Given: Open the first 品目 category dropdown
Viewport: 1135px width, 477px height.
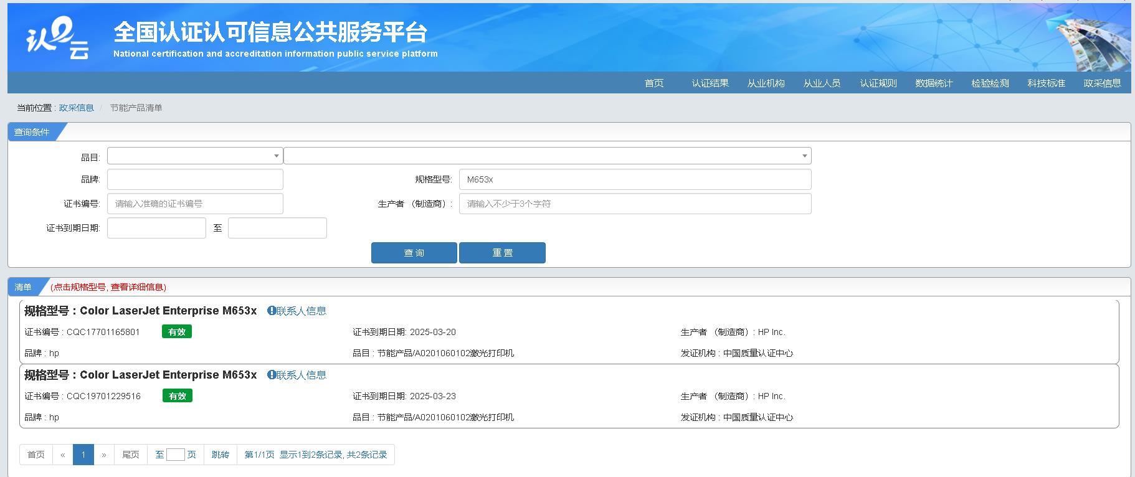Looking at the screenshot, I should click(x=195, y=156).
